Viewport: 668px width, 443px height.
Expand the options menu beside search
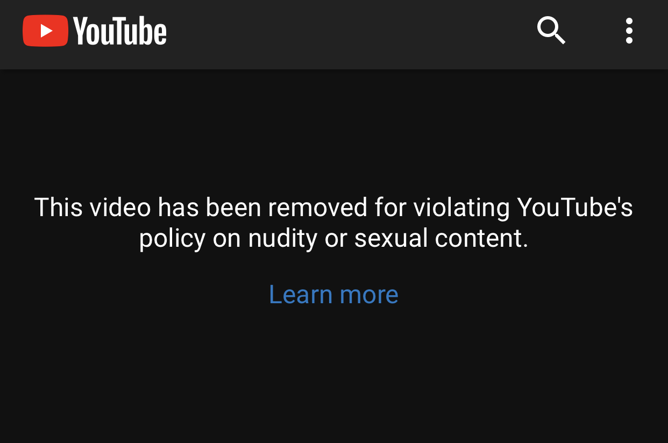coord(629,31)
